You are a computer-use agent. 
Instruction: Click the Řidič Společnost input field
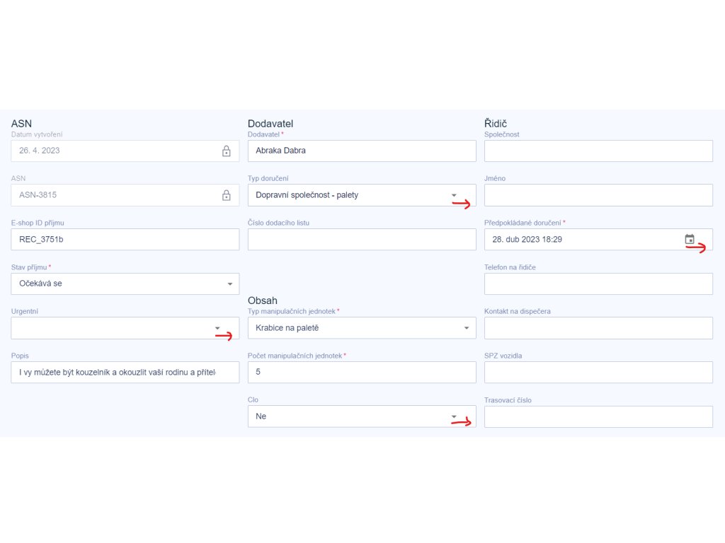click(599, 151)
